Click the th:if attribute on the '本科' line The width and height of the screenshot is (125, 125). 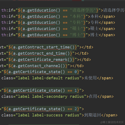[x=7, y=17]
